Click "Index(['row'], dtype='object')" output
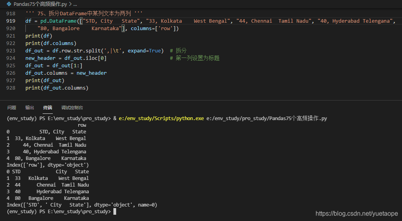The image size is (402, 221). 48,165
